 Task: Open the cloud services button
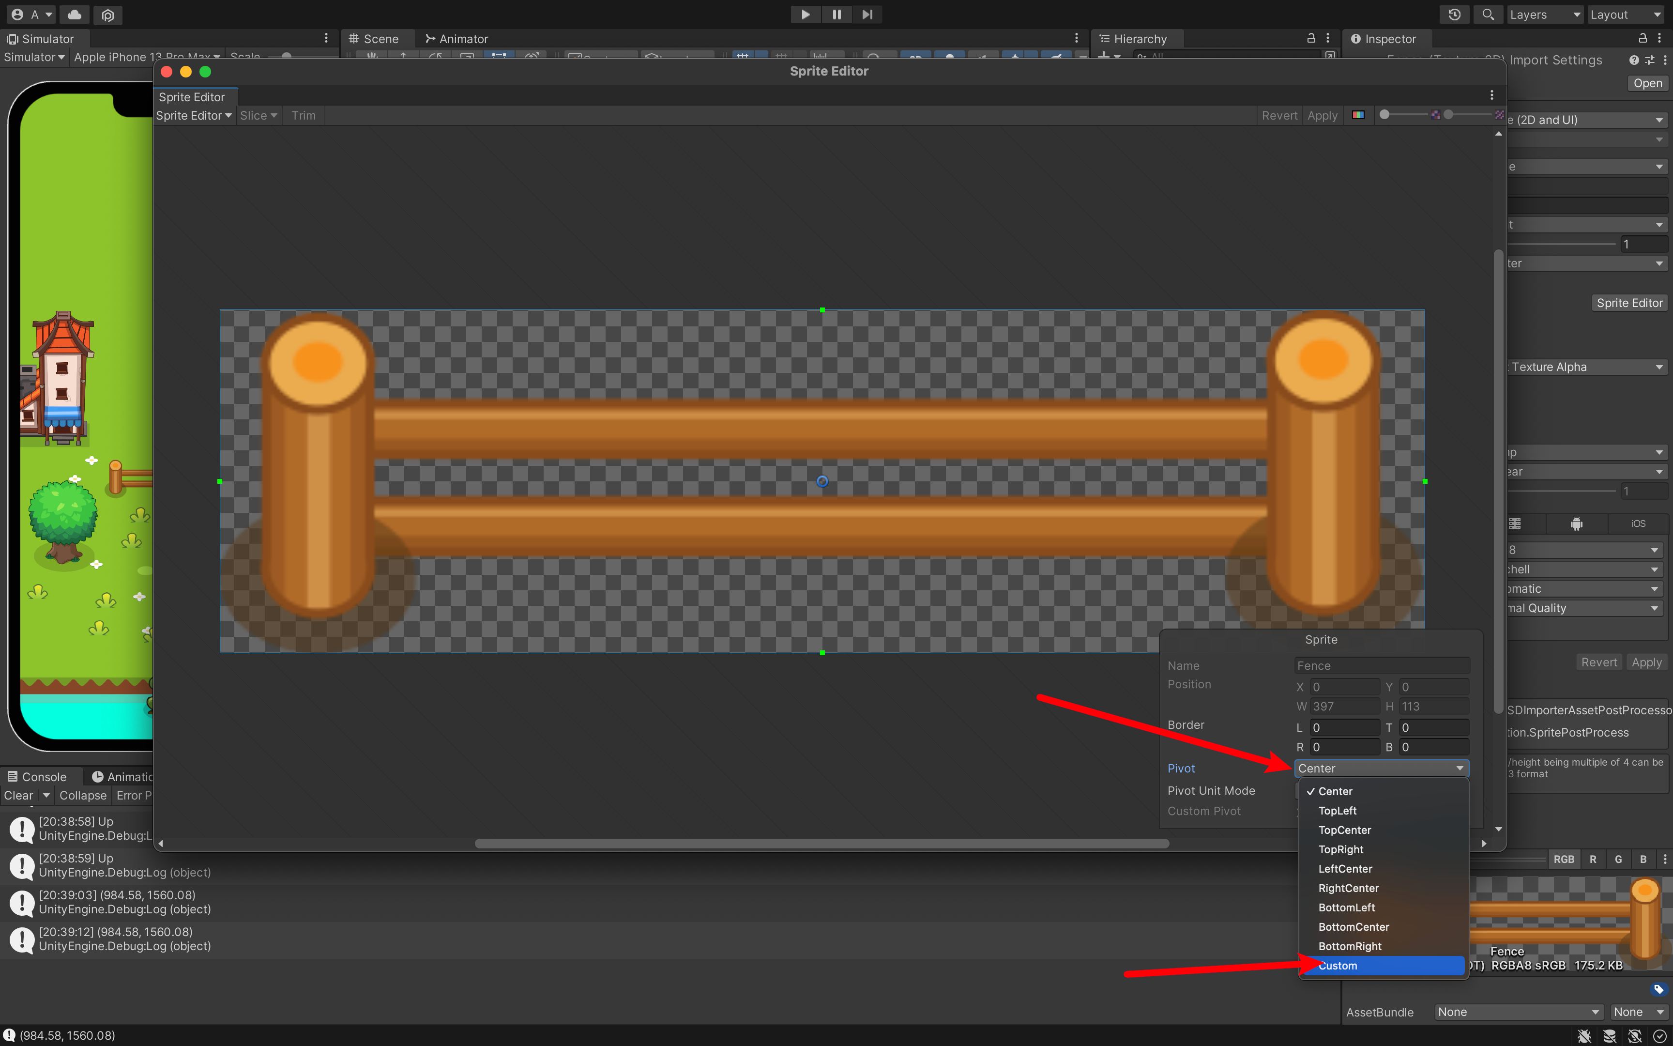pyautogui.click(x=75, y=15)
